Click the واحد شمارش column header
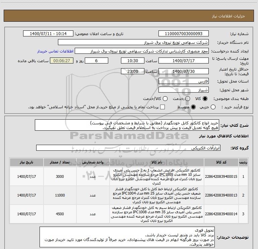This screenshot has width=258, height=249. pyautogui.click(x=93, y=162)
